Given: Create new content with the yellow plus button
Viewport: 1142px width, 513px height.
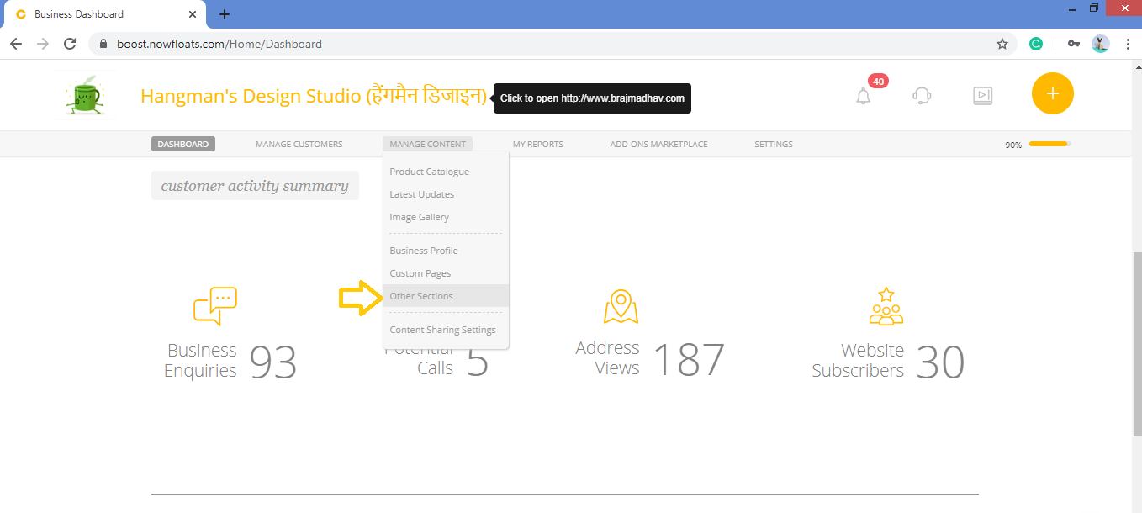Looking at the screenshot, I should click(1052, 93).
